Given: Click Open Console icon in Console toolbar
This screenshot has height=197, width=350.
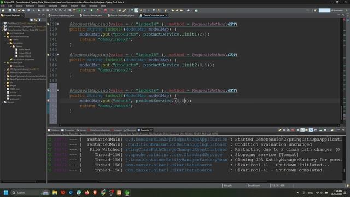Looking at the screenshot, I should click(x=332, y=130).
